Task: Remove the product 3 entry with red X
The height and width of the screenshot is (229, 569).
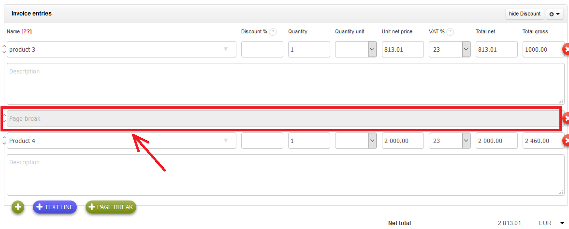Action: tap(566, 49)
